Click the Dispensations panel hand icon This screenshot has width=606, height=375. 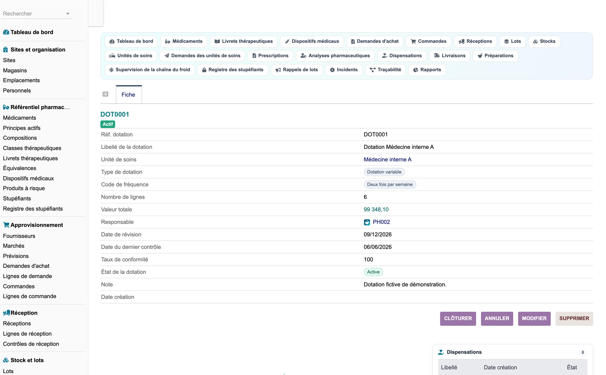point(441,352)
